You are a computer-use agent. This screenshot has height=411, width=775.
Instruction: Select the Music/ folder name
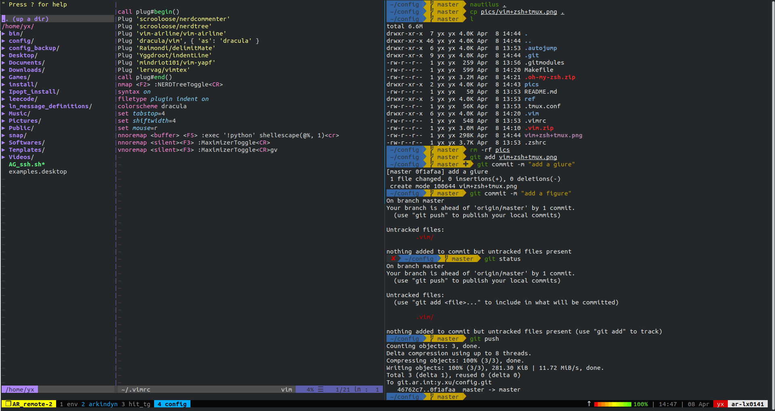click(x=19, y=113)
